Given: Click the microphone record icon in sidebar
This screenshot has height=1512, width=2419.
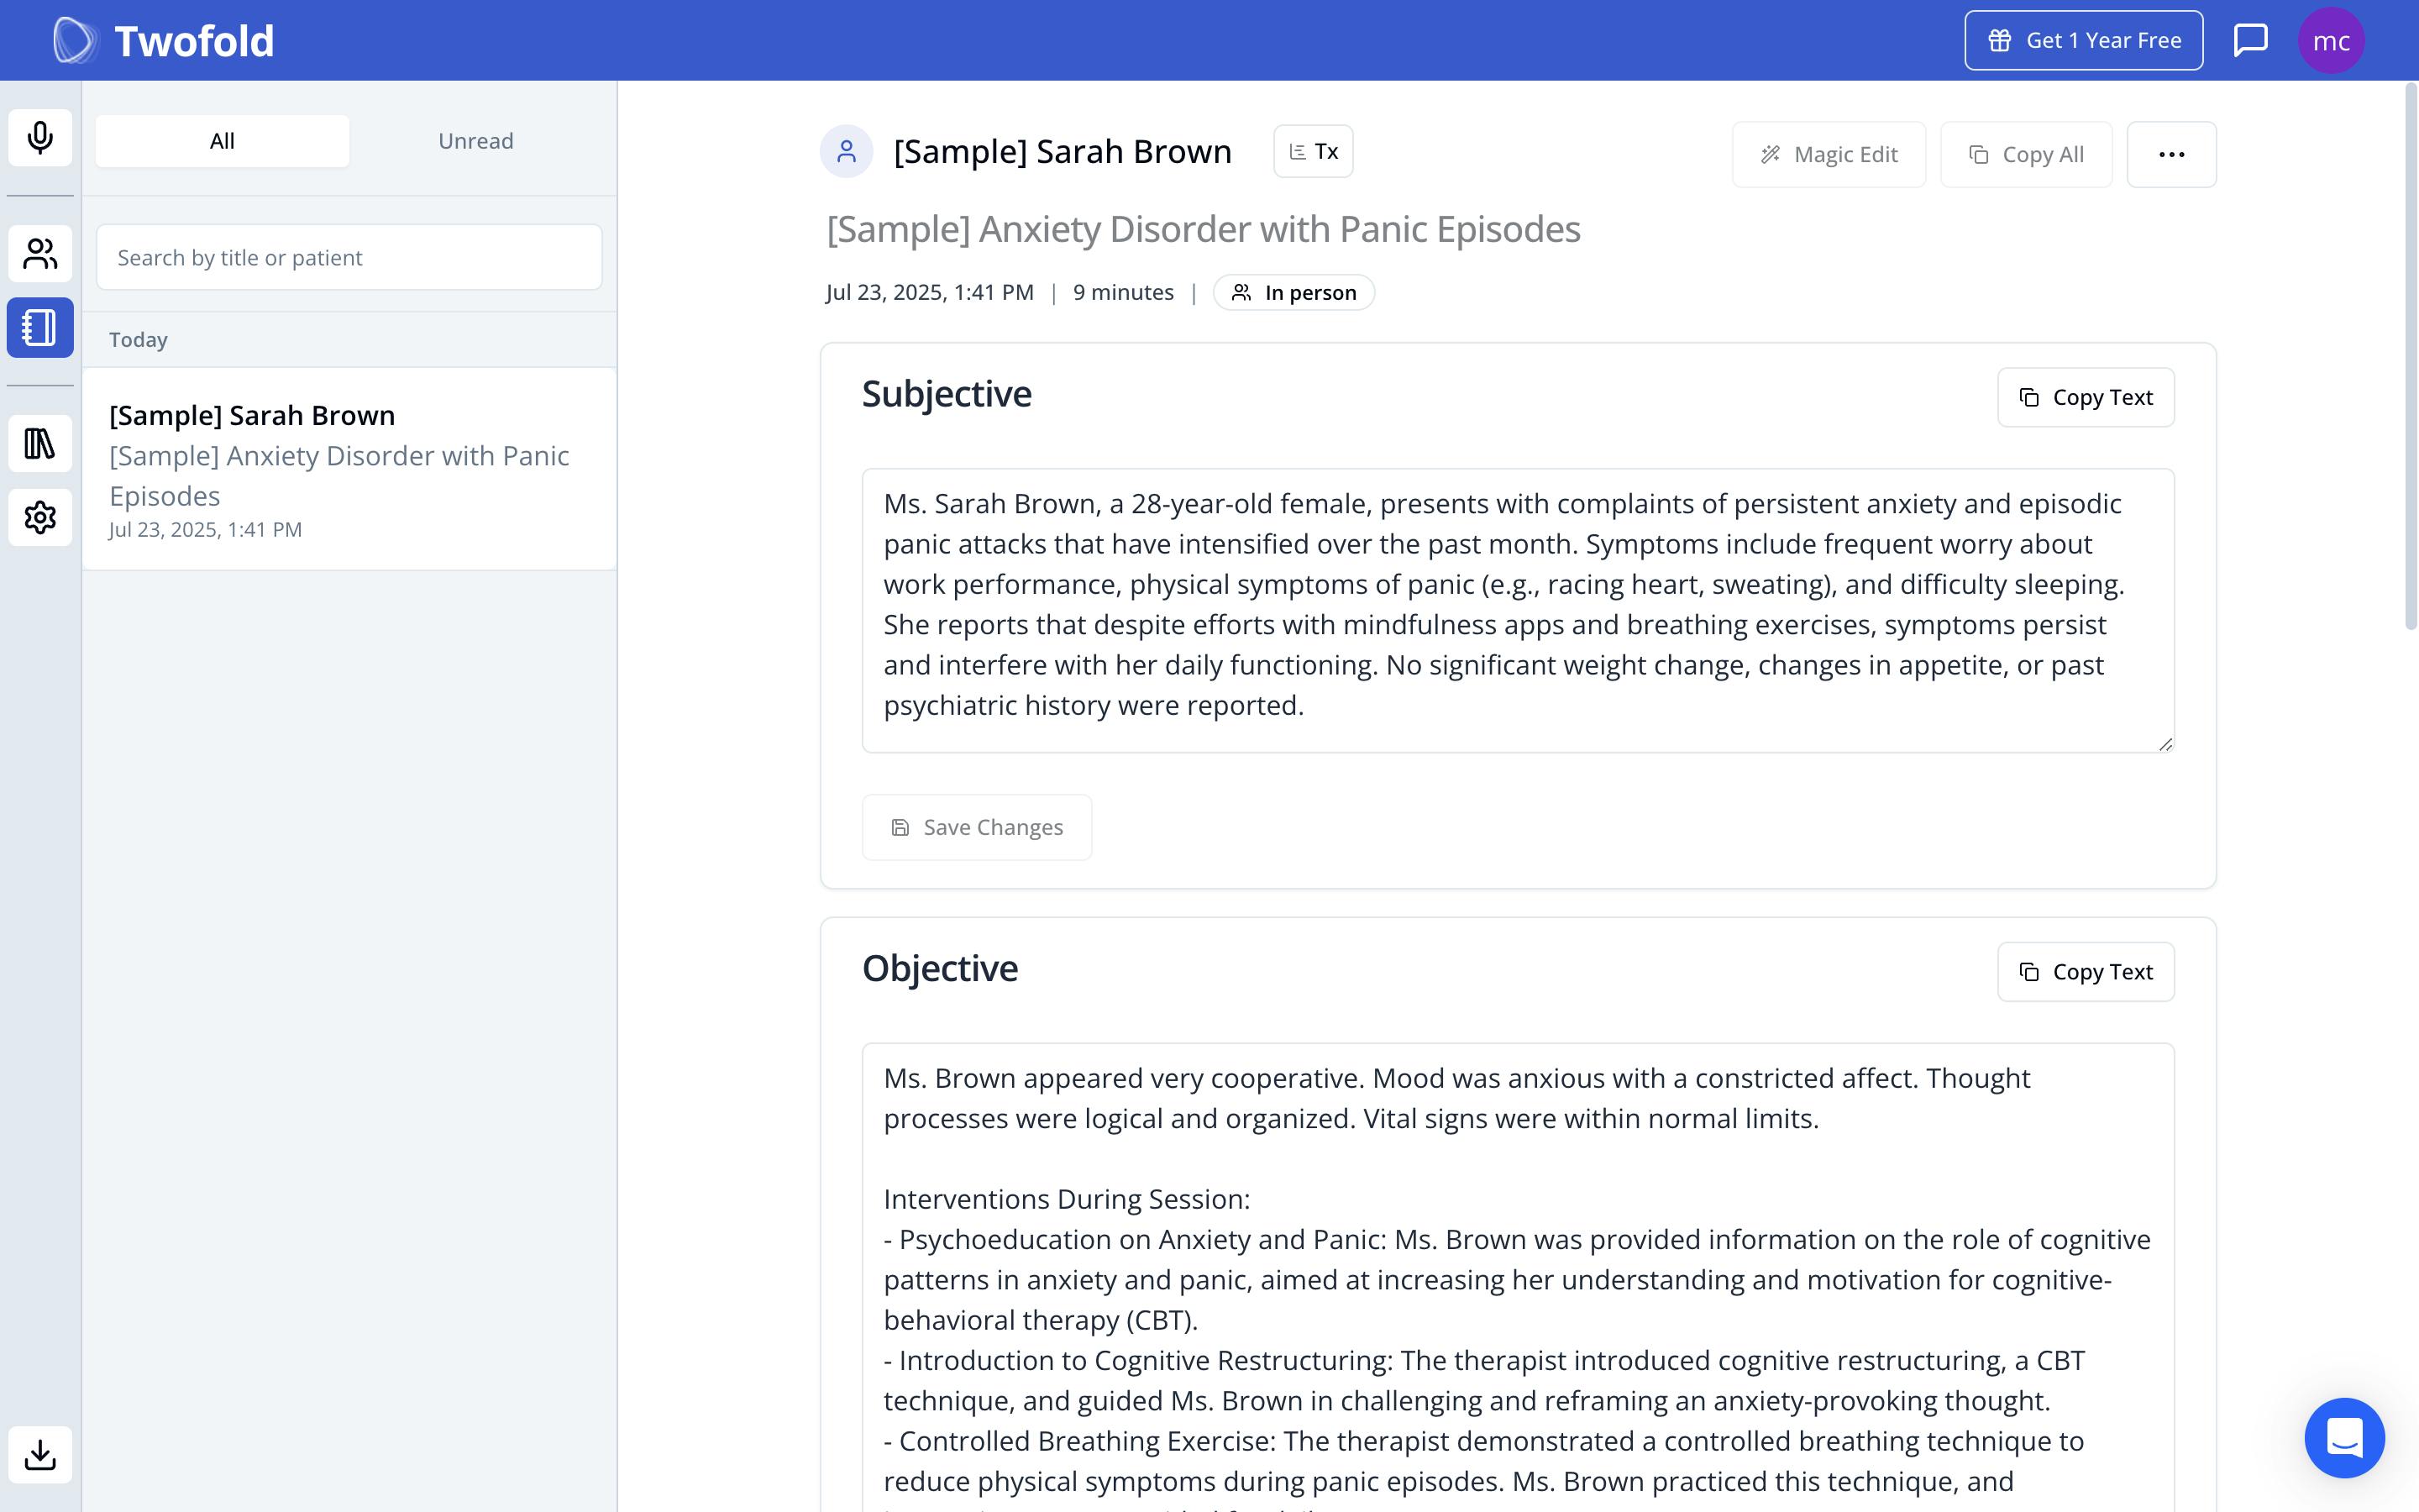Looking at the screenshot, I should [x=40, y=137].
